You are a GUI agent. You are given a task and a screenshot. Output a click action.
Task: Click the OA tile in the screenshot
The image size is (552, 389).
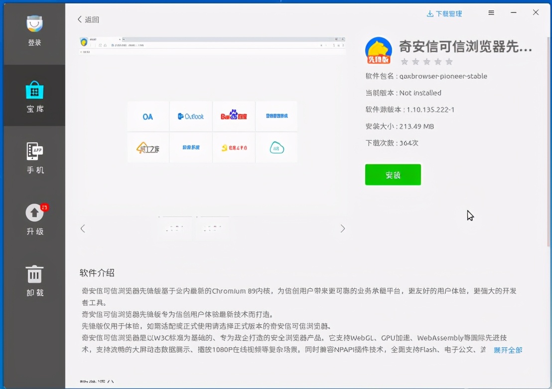tap(148, 117)
